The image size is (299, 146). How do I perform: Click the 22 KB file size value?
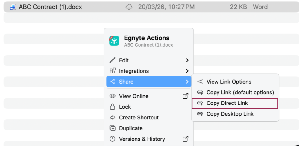[238, 7]
